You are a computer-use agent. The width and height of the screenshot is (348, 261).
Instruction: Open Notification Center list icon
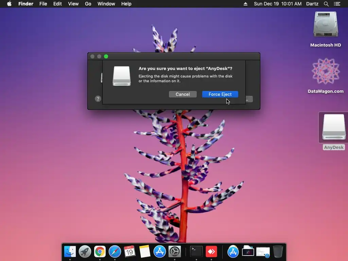(337, 4)
